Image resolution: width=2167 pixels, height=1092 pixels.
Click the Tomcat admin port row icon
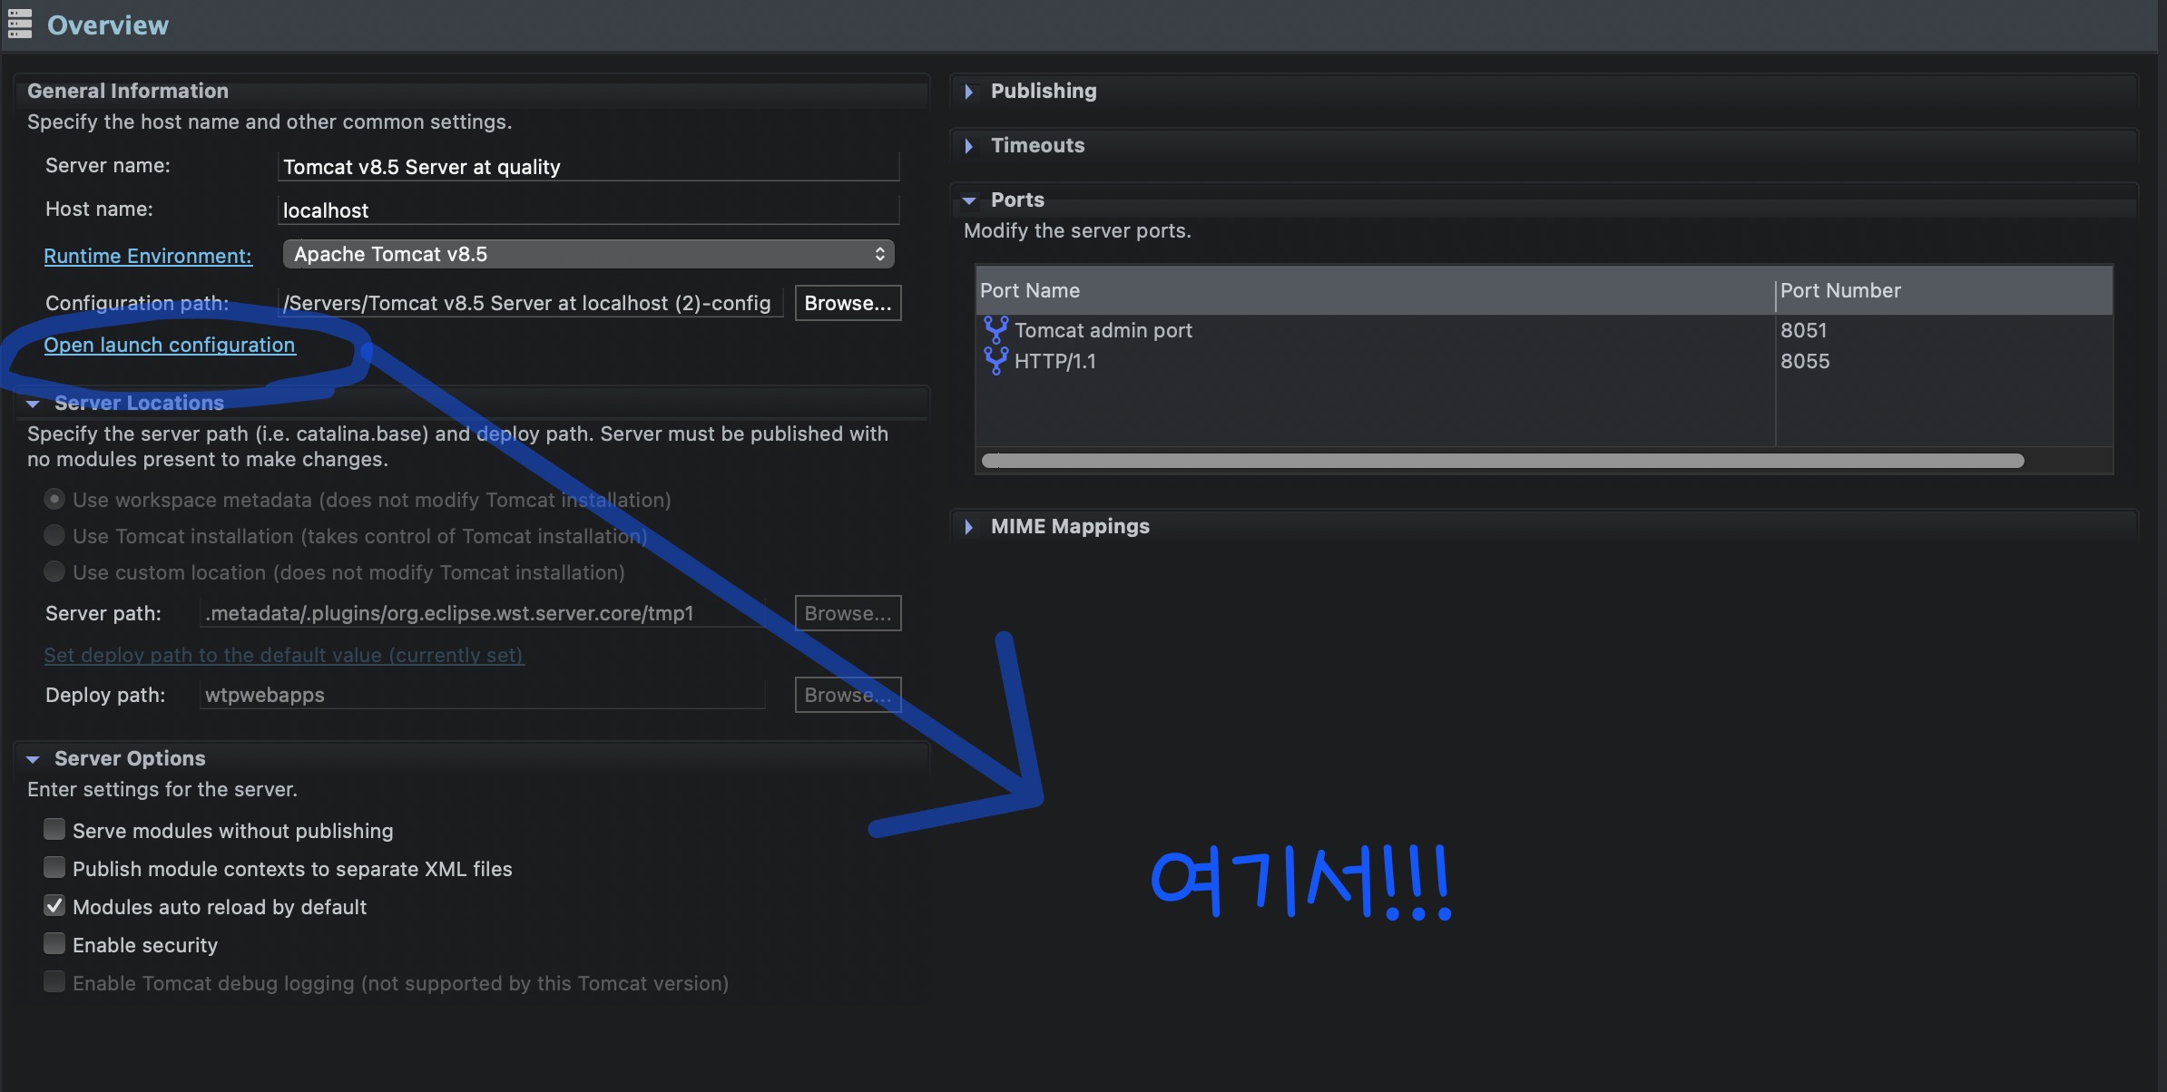coord(995,330)
